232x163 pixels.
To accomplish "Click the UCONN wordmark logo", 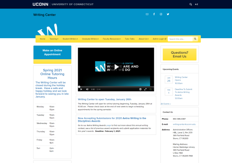I will [x=40, y=4].
